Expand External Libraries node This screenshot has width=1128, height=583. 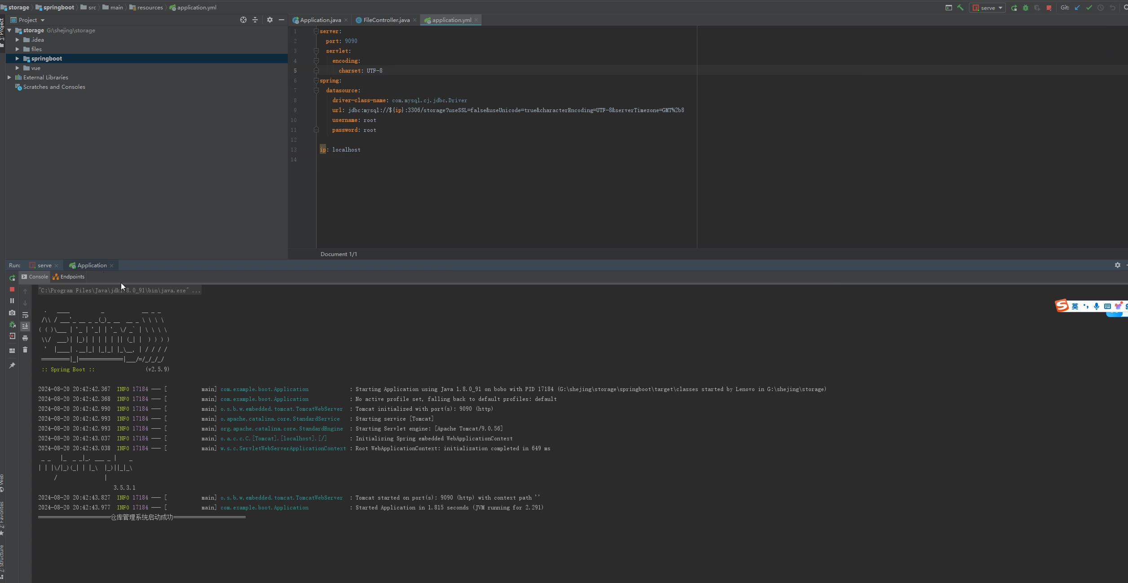9,77
